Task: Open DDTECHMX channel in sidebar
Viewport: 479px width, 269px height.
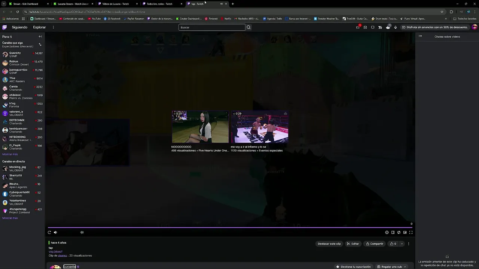Action: pyautogui.click(x=22, y=122)
